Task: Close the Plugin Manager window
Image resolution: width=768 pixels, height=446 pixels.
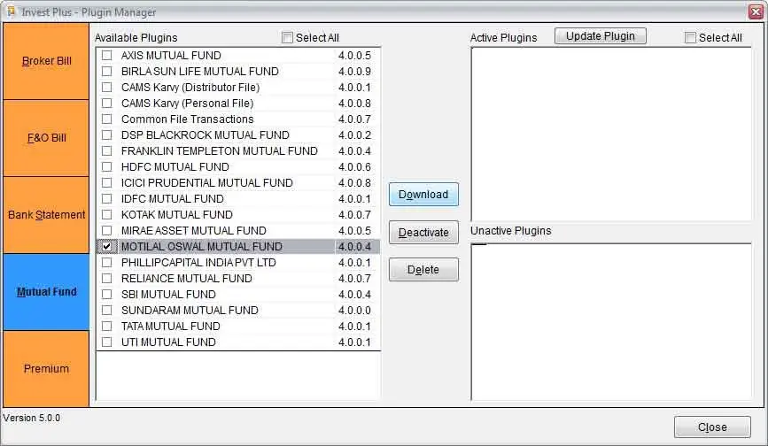Action: pyautogui.click(x=756, y=12)
